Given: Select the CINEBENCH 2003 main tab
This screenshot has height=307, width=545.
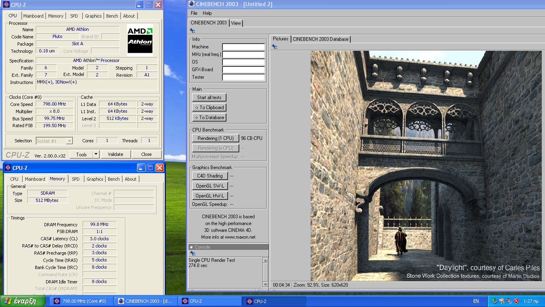Looking at the screenshot, I should point(208,23).
